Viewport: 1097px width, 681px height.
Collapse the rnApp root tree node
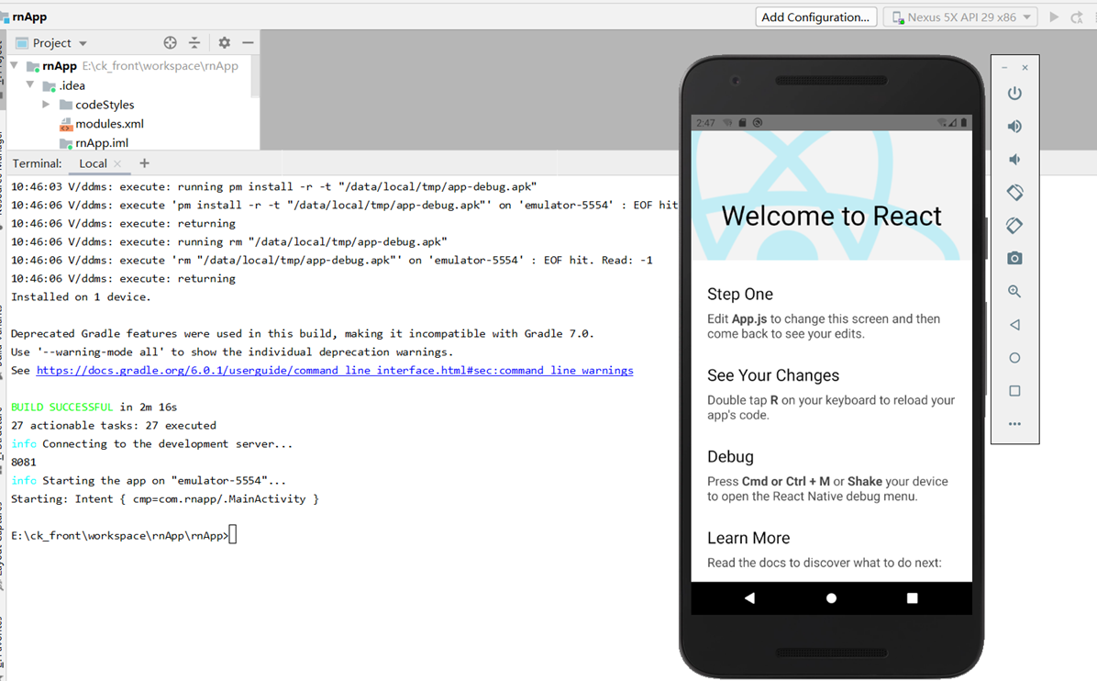[x=14, y=65]
